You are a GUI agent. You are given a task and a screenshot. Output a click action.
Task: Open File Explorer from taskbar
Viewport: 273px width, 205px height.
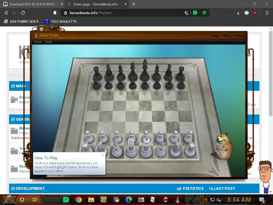click(x=91, y=200)
